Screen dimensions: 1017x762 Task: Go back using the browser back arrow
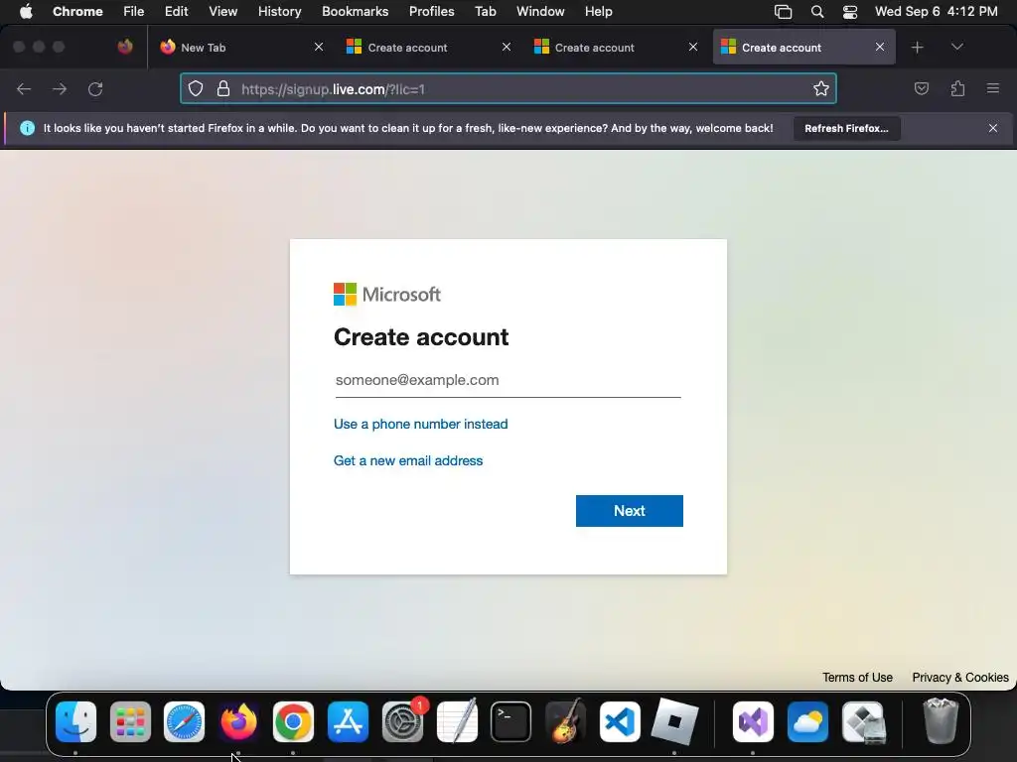[24, 88]
